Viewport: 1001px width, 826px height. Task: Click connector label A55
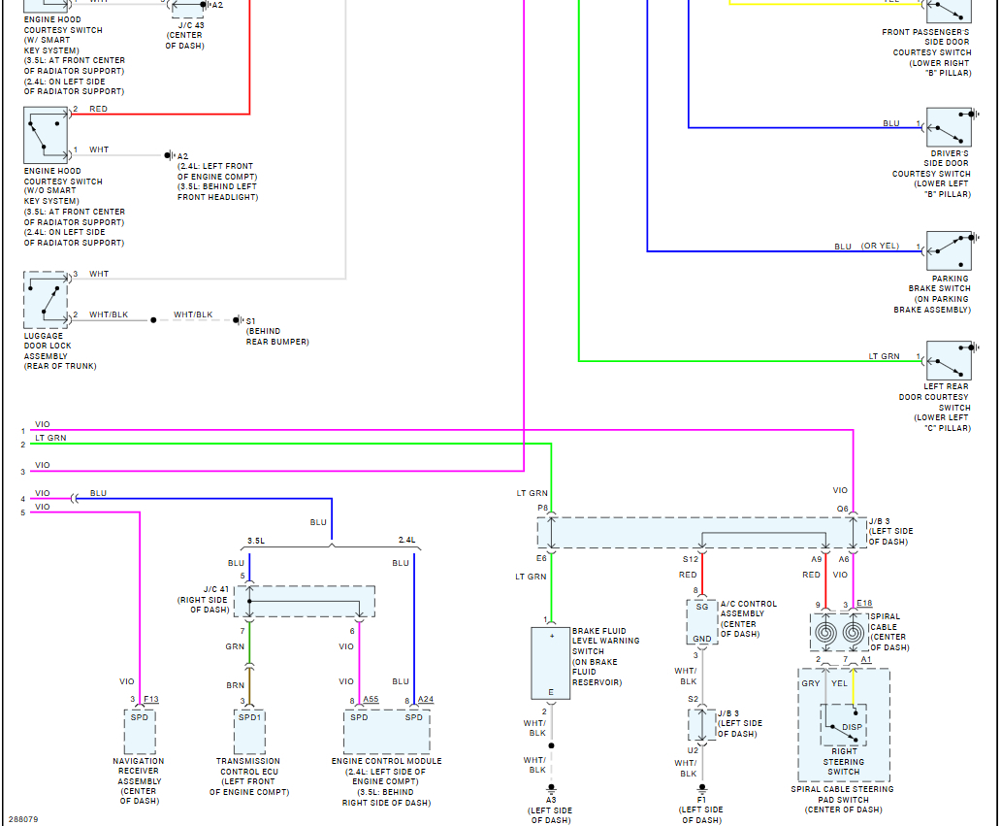click(371, 699)
